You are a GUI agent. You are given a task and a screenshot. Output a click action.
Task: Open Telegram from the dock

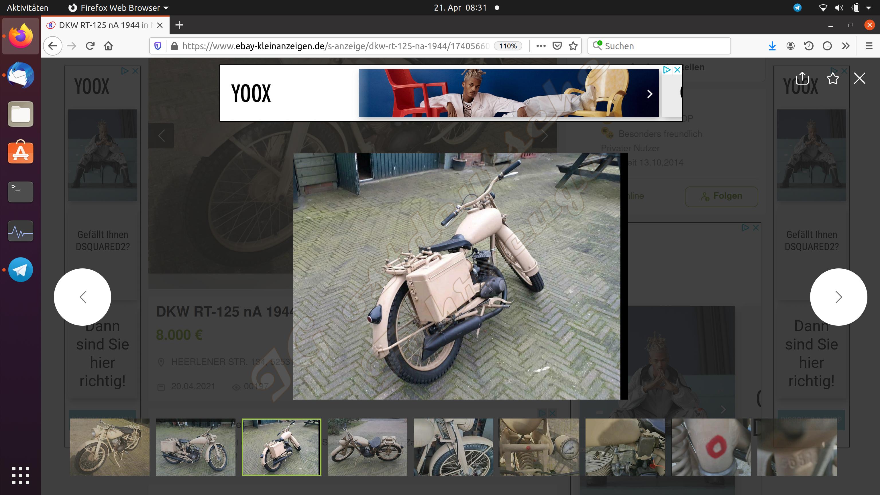(21, 270)
